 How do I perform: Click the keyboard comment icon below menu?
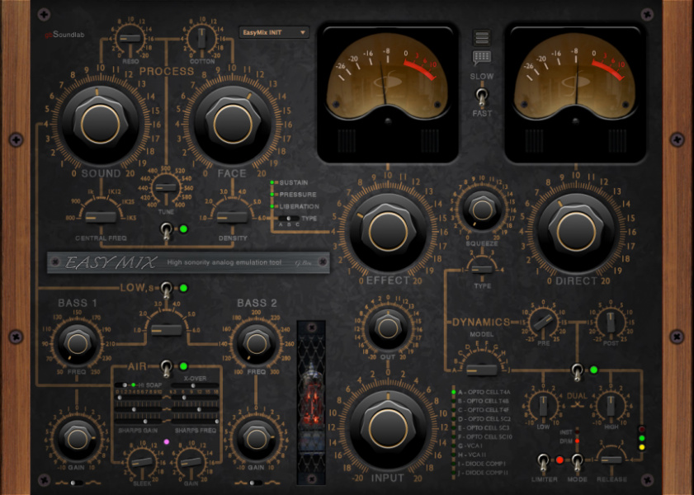pyautogui.click(x=482, y=57)
